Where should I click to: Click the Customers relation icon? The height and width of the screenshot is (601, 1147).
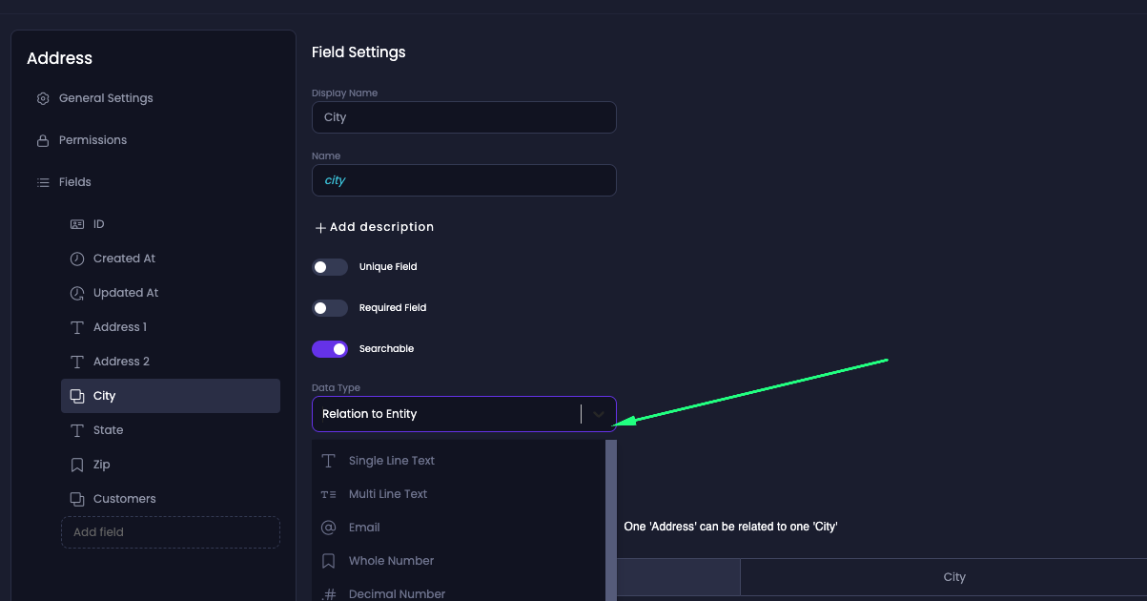pyautogui.click(x=77, y=499)
